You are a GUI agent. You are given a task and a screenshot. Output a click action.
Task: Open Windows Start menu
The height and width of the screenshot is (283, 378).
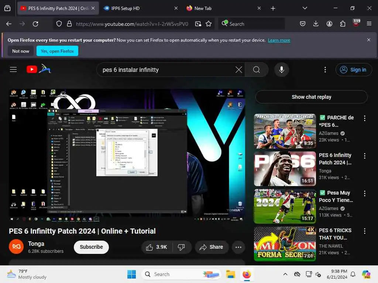pos(131,274)
